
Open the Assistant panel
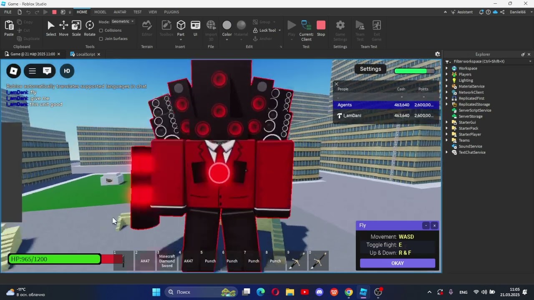click(x=461, y=12)
